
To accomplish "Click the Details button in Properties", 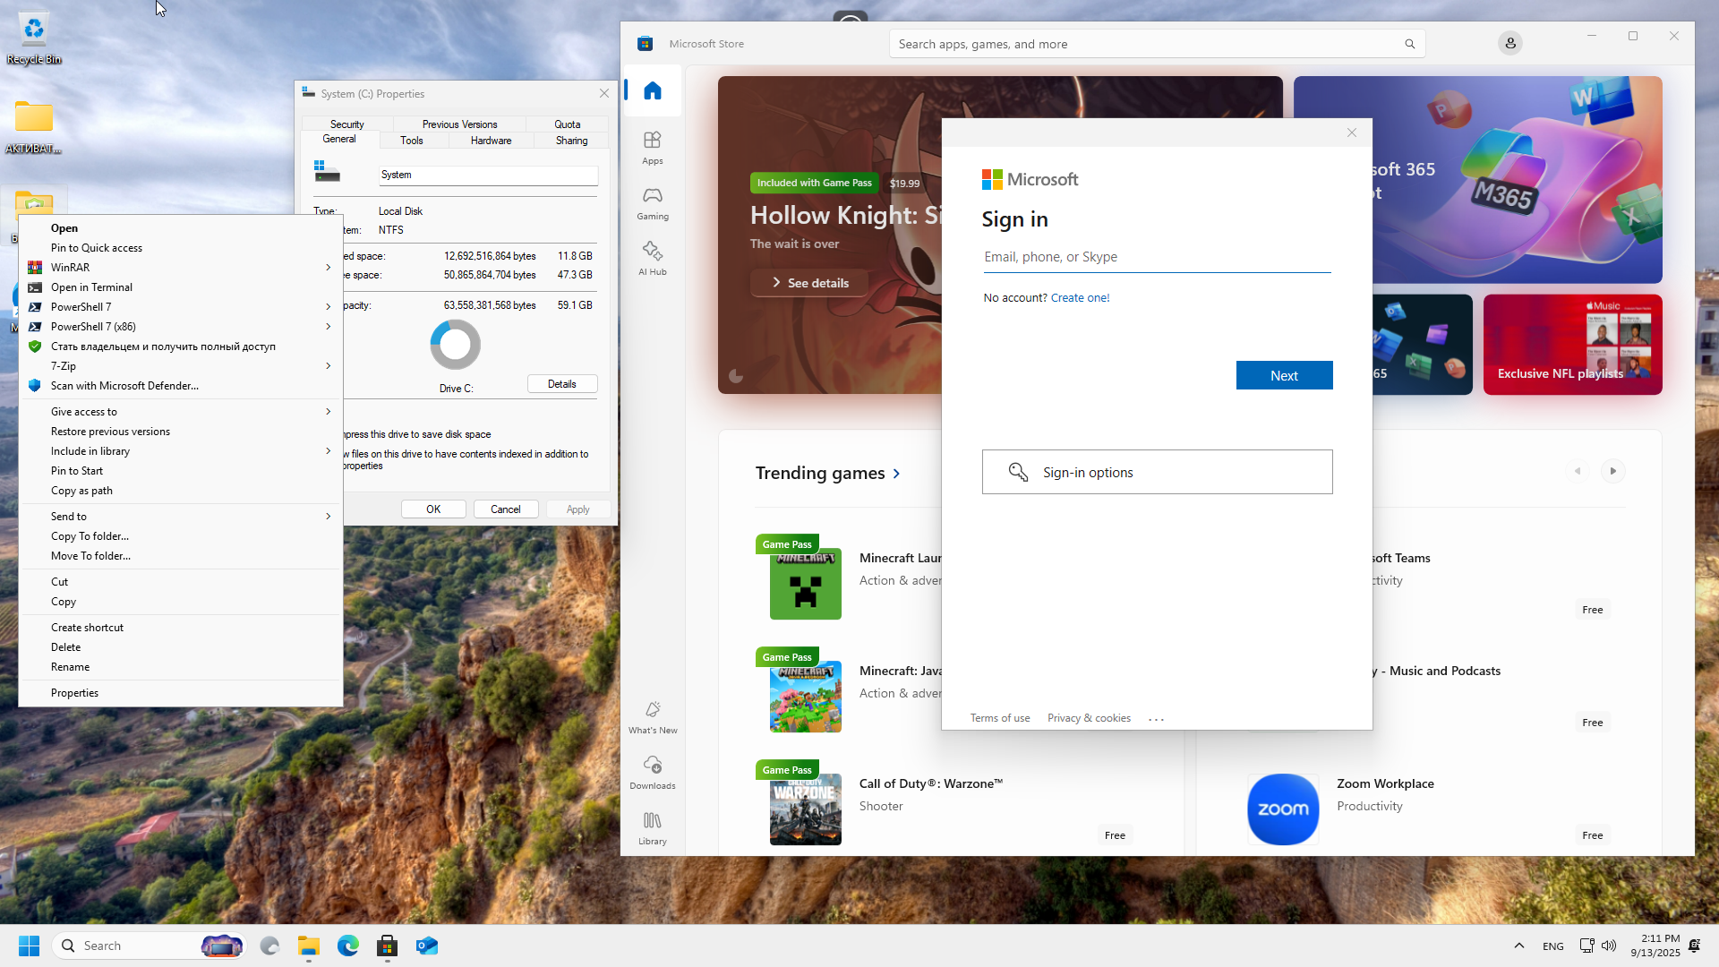I will pos(562,384).
